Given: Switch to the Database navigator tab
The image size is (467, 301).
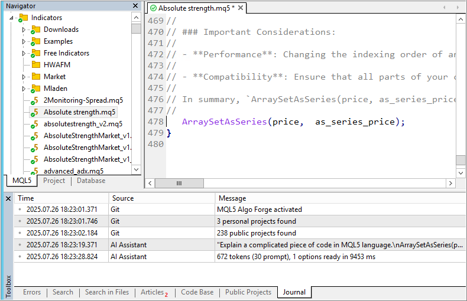Looking at the screenshot, I should tap(91, 181).
